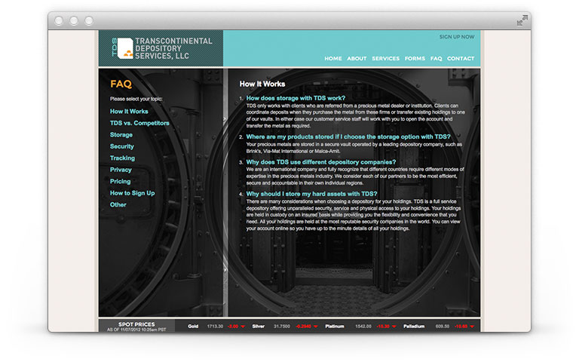Go to the ABOUT page

pyautogui.click(x=357, y=58)
